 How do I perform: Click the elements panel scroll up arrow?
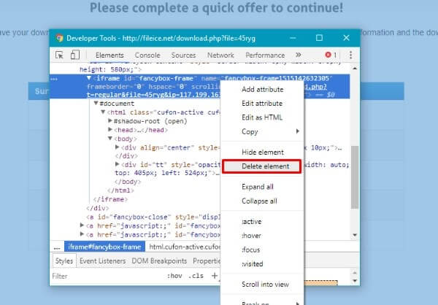tap(355, 68)
